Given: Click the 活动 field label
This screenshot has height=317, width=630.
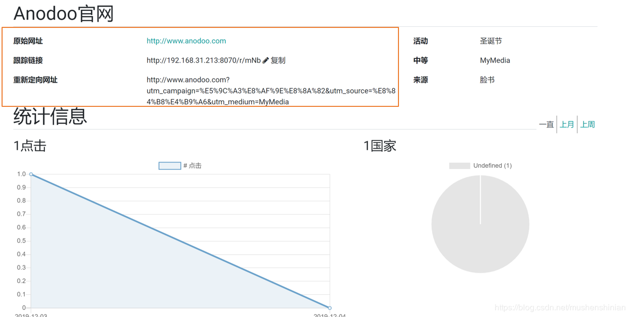Looking at the screenshot, I should pos(421,41).
